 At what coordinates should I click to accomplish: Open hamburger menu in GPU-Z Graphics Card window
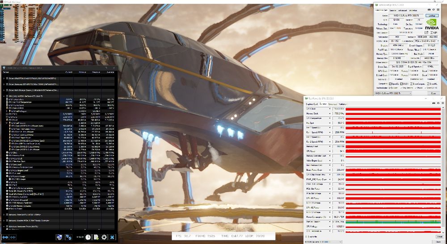(438, 10)
